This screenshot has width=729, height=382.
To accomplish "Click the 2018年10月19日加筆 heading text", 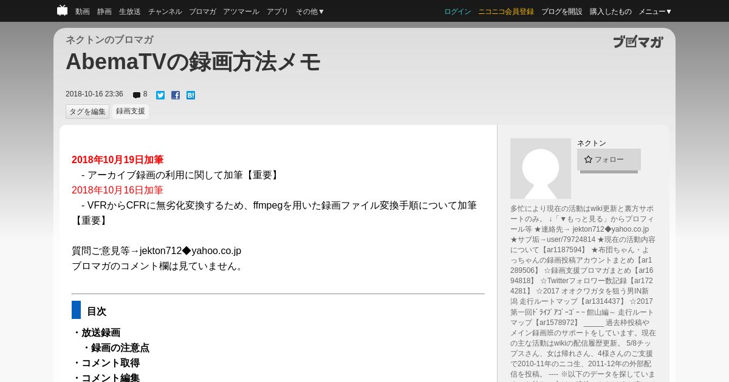I will (117, 160).
